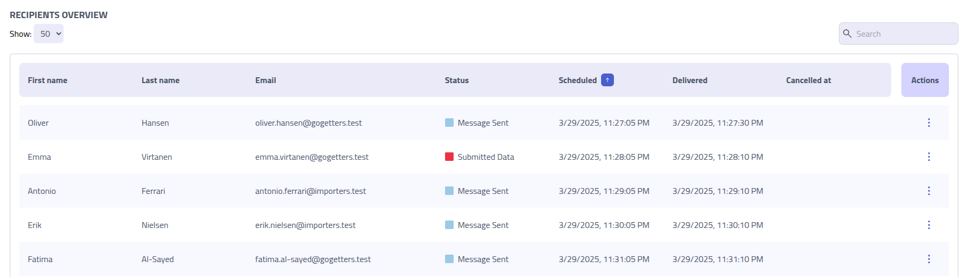The image size is (966, 277).
Task: Click Submitted Data status text
Action: [x=486, y=157]
